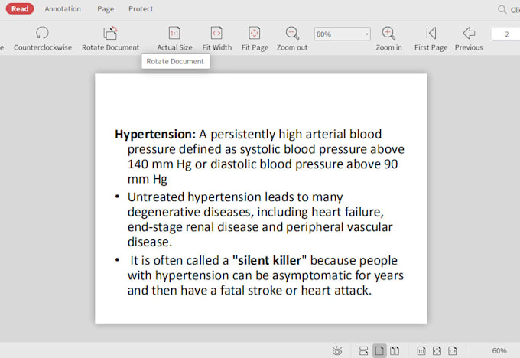
Task: Open the 60% zoom level dropdown
Action: click(x=366, y=34)
